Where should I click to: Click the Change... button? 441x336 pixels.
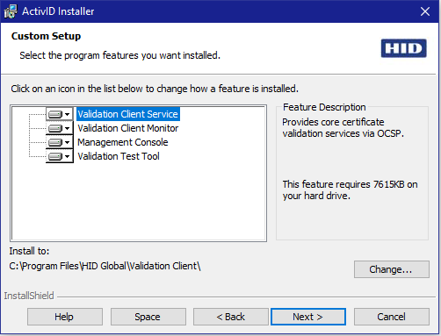pos(392,269)
